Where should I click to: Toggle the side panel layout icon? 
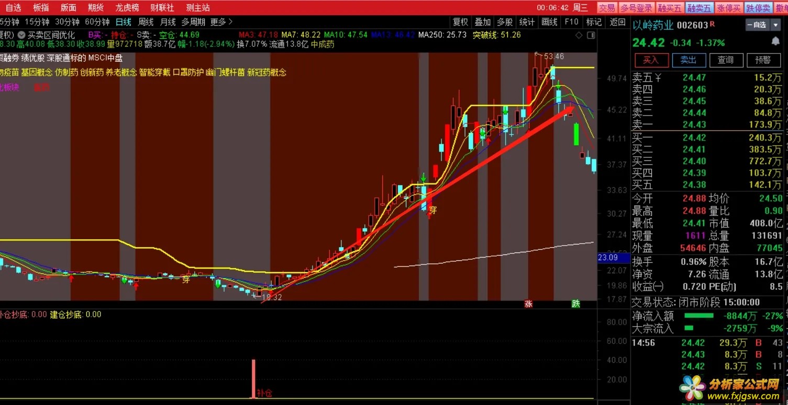pos(591,36)
